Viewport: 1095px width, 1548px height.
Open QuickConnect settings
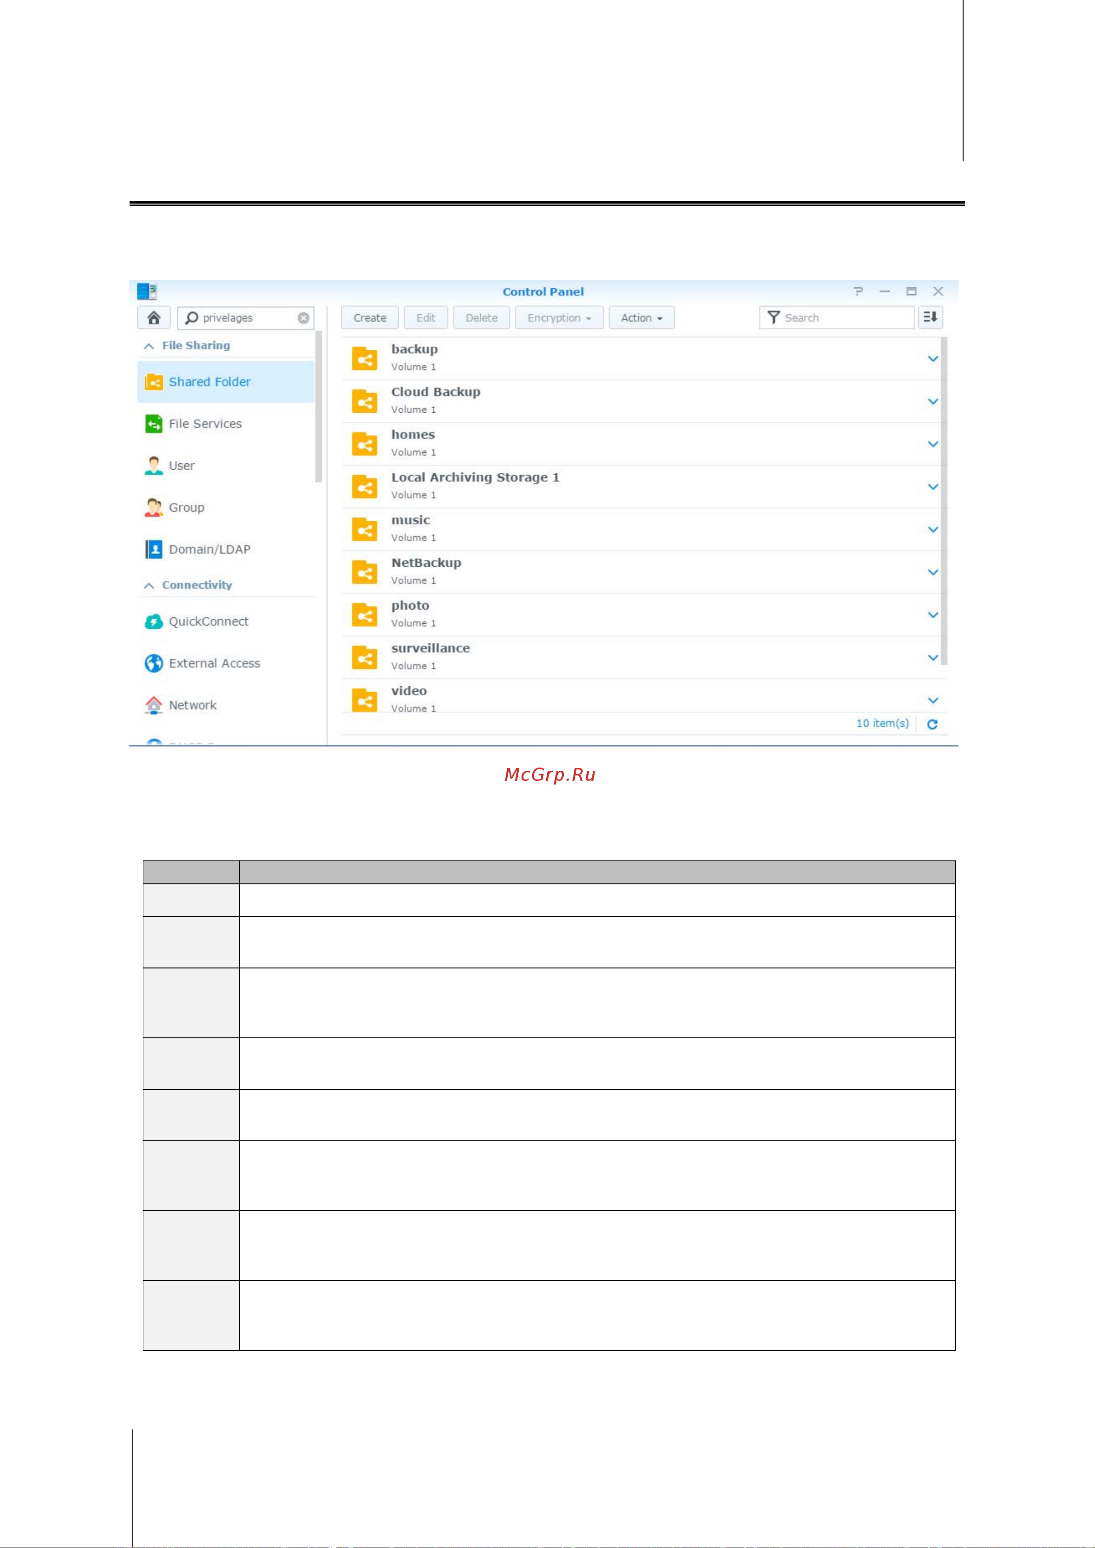pyautogui.click(x=226, y=621)
